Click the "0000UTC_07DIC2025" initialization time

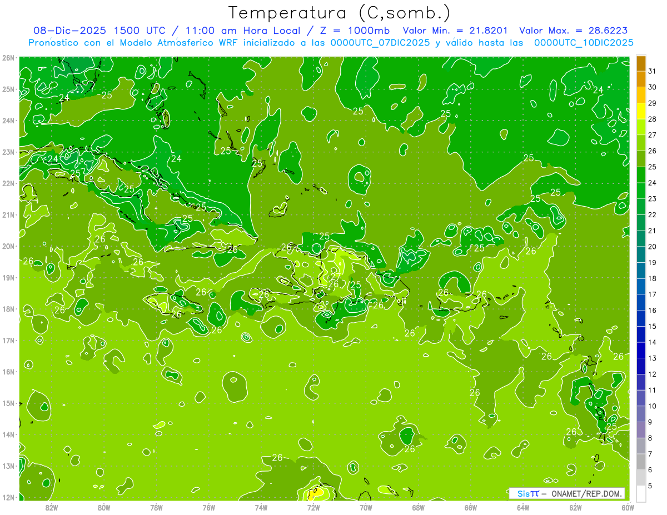pyautogui.click(x=380, y=42)
